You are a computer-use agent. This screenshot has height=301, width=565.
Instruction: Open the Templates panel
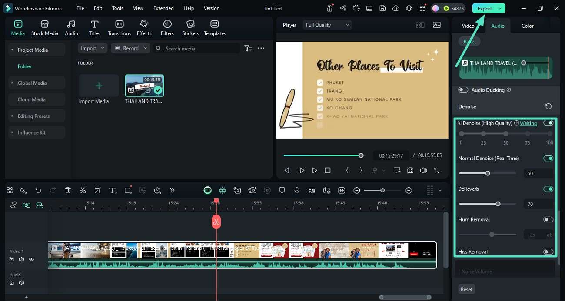pyautogui.click(x=215, y=28)
